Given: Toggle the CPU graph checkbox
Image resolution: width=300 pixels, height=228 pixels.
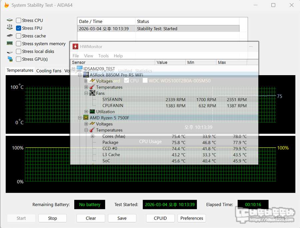Looking at the screenshot, I should coord(126,81).
